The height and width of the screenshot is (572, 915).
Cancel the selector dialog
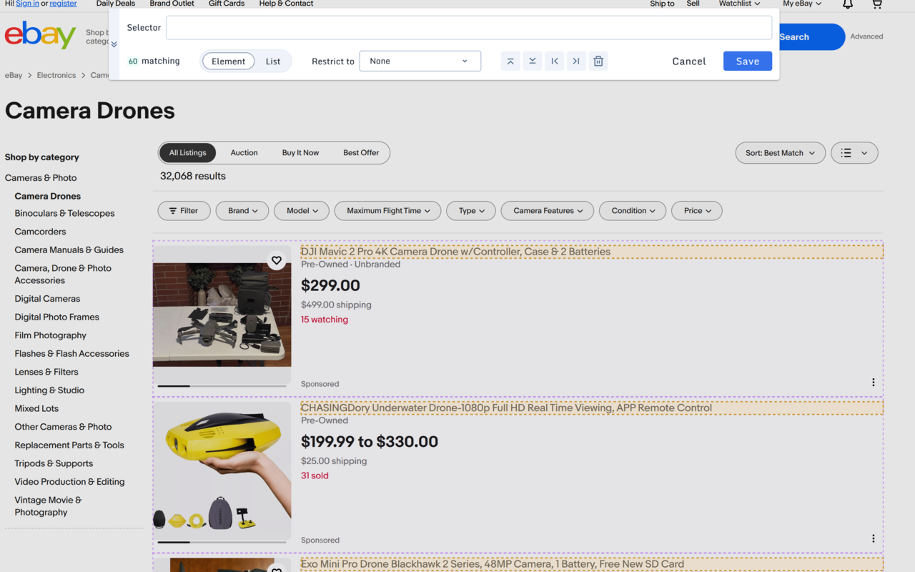688,61
